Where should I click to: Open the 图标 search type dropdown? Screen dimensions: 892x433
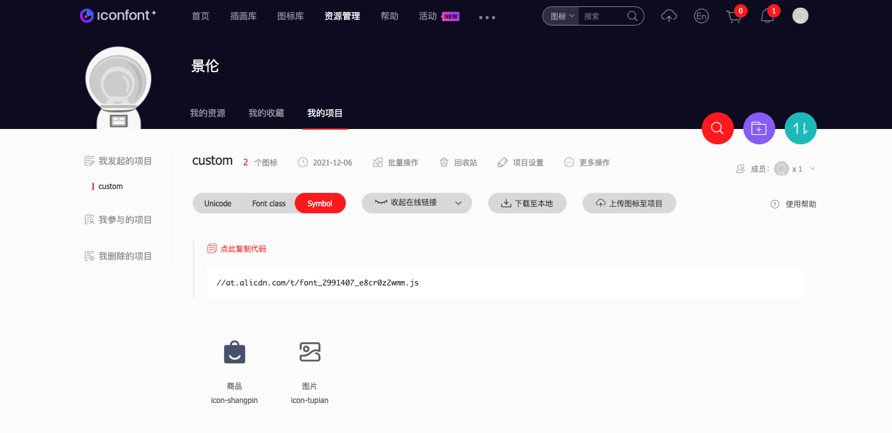coord(561,16)
